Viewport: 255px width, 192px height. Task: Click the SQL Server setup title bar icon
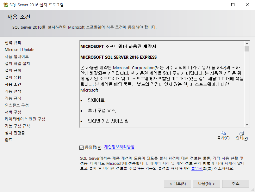point(5,5)
